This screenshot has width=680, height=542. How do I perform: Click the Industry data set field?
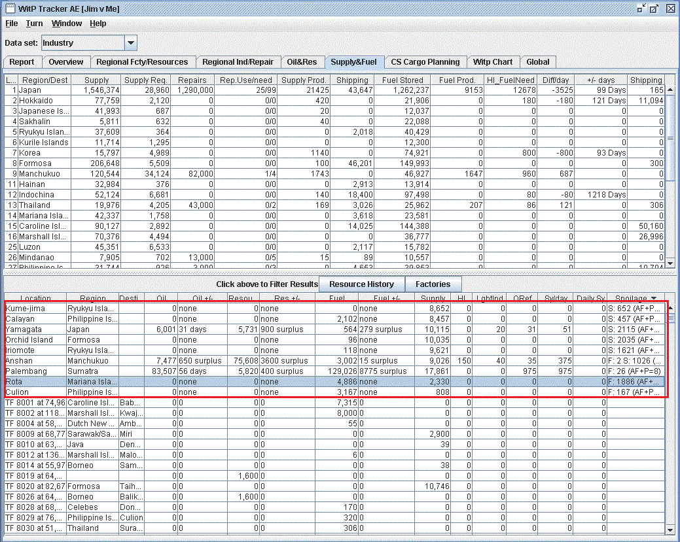[x=83, y=43]
